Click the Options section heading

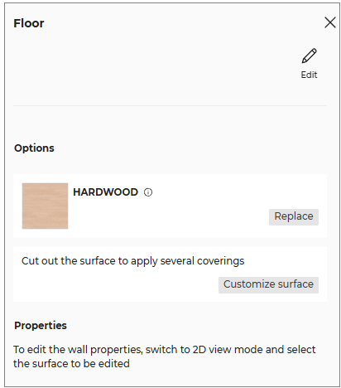point(34,148)
